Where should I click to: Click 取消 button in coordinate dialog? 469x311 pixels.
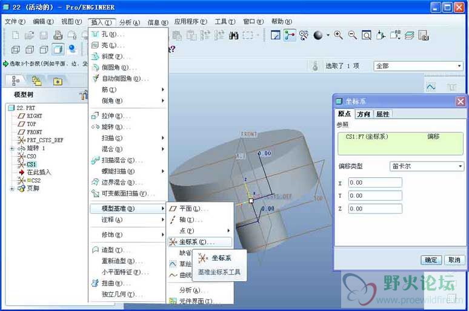454,260
